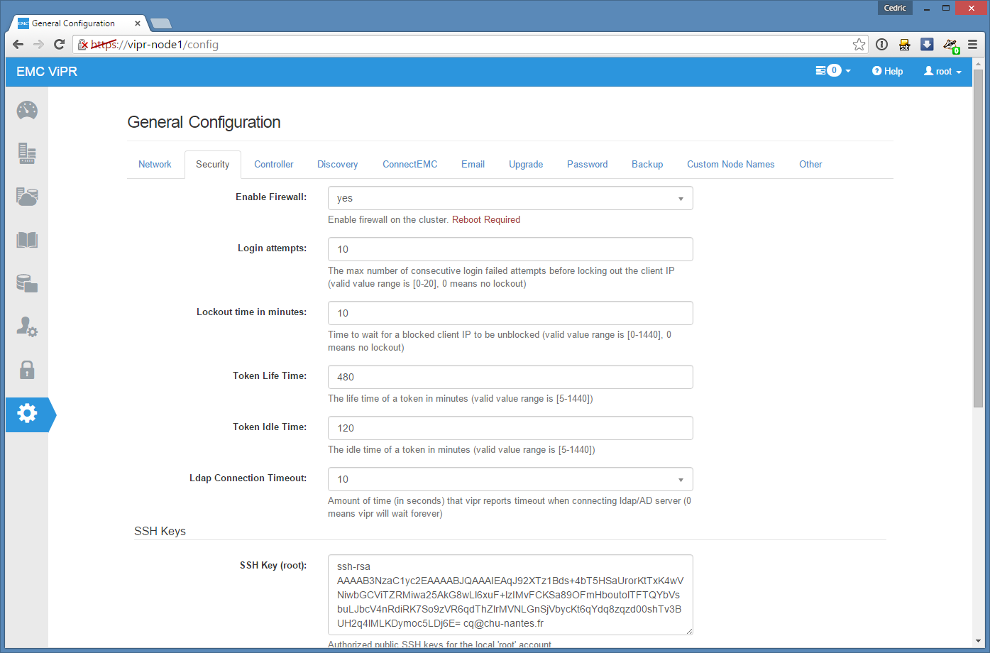
Task: Open the Dashboard gauge icon in sidebar
Action: (27, 110)
